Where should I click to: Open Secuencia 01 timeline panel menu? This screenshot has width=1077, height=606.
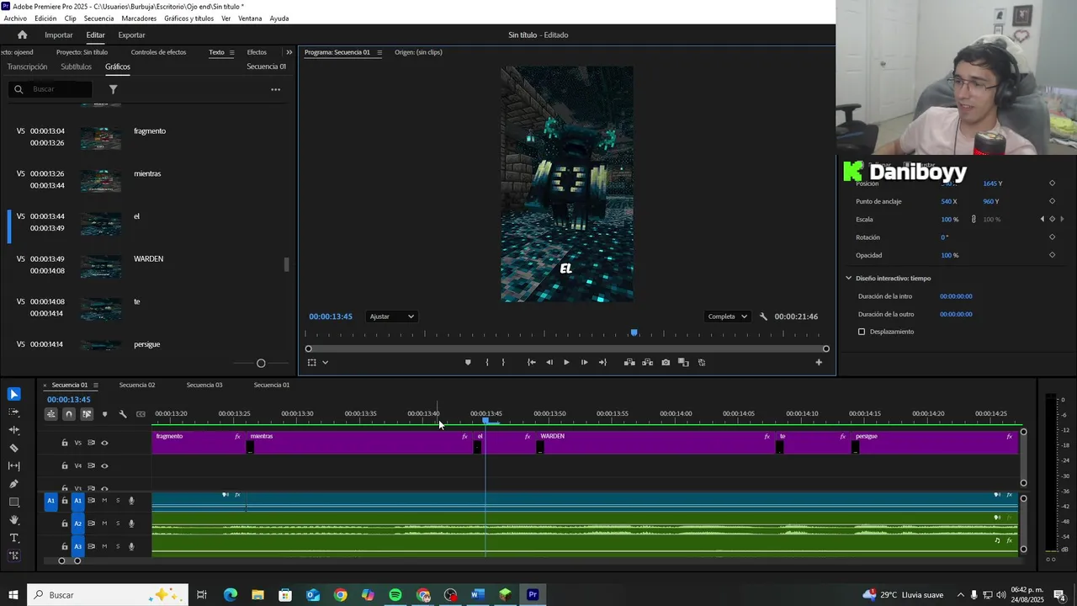click(96, 385)
